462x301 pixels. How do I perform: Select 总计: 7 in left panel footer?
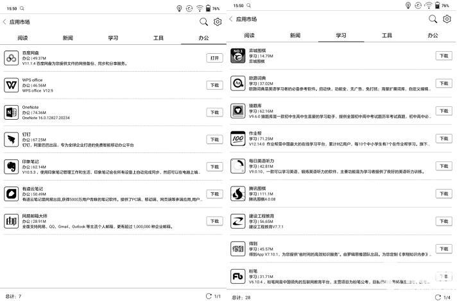(x=13, y=297)
